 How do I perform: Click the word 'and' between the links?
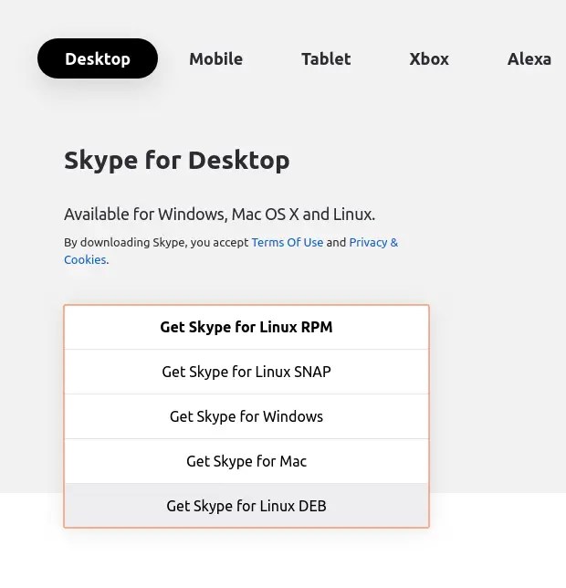click(x=336, y=243)
